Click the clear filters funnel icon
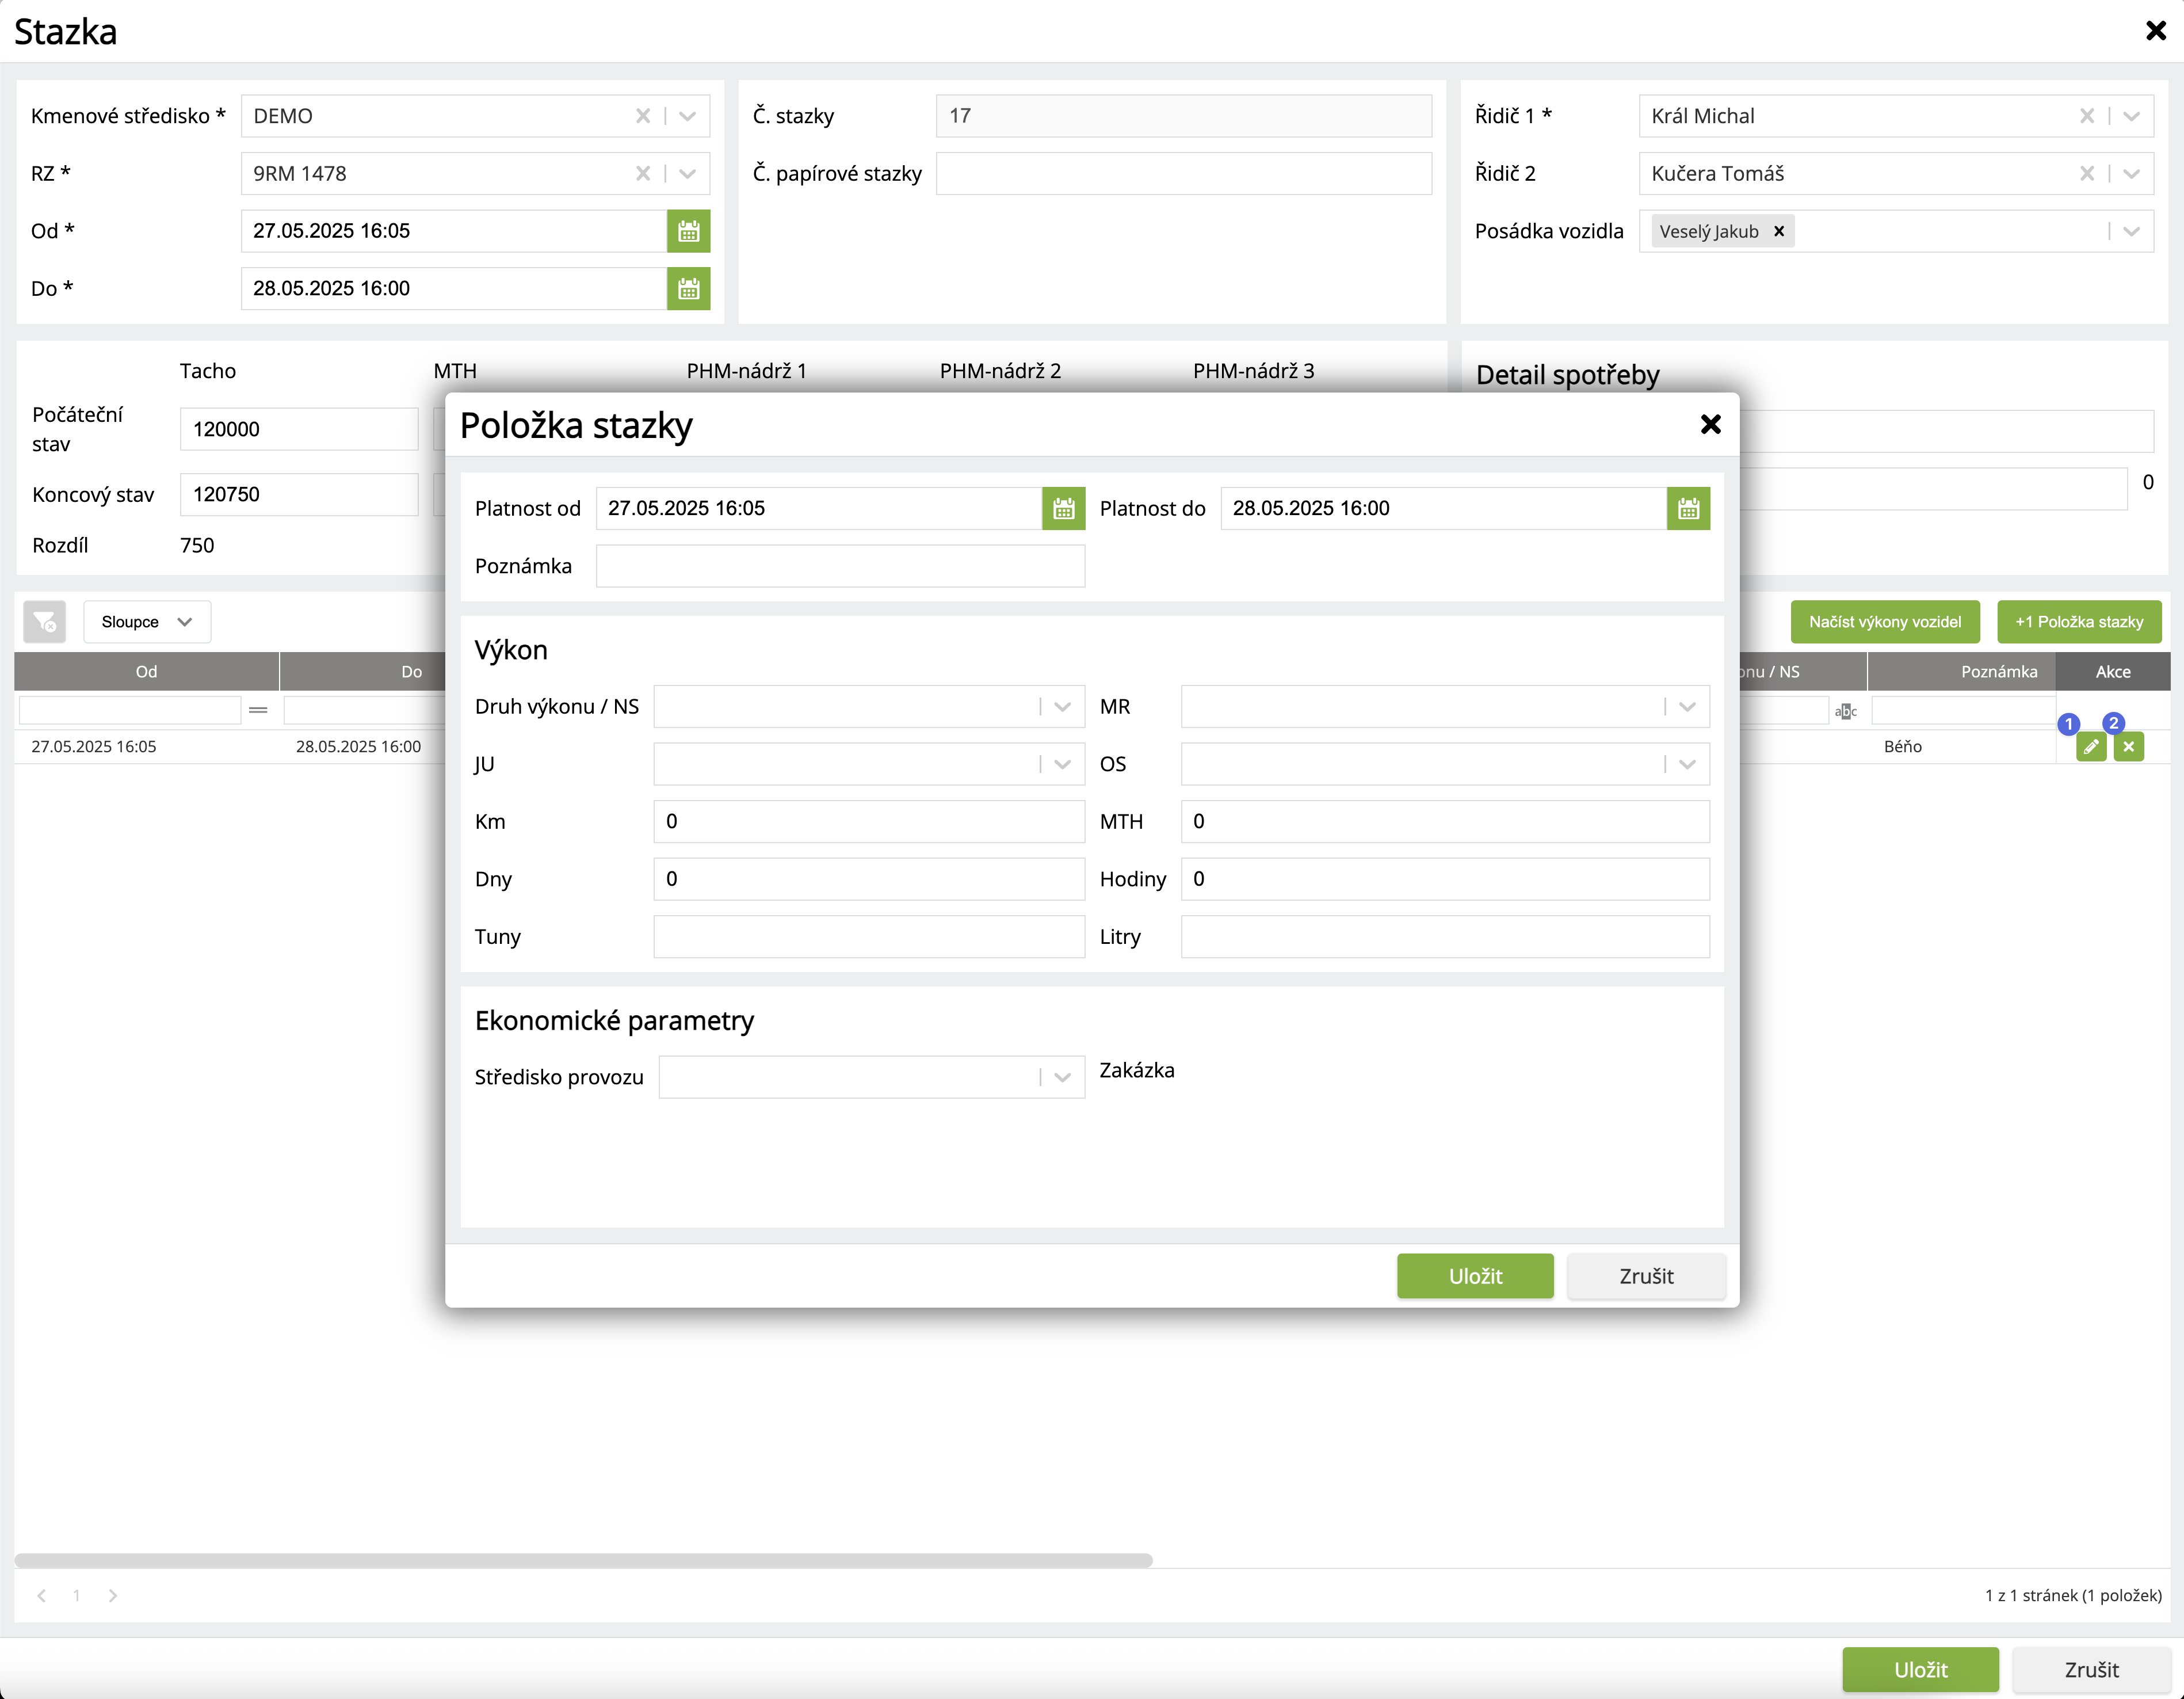 pos(45,622)
